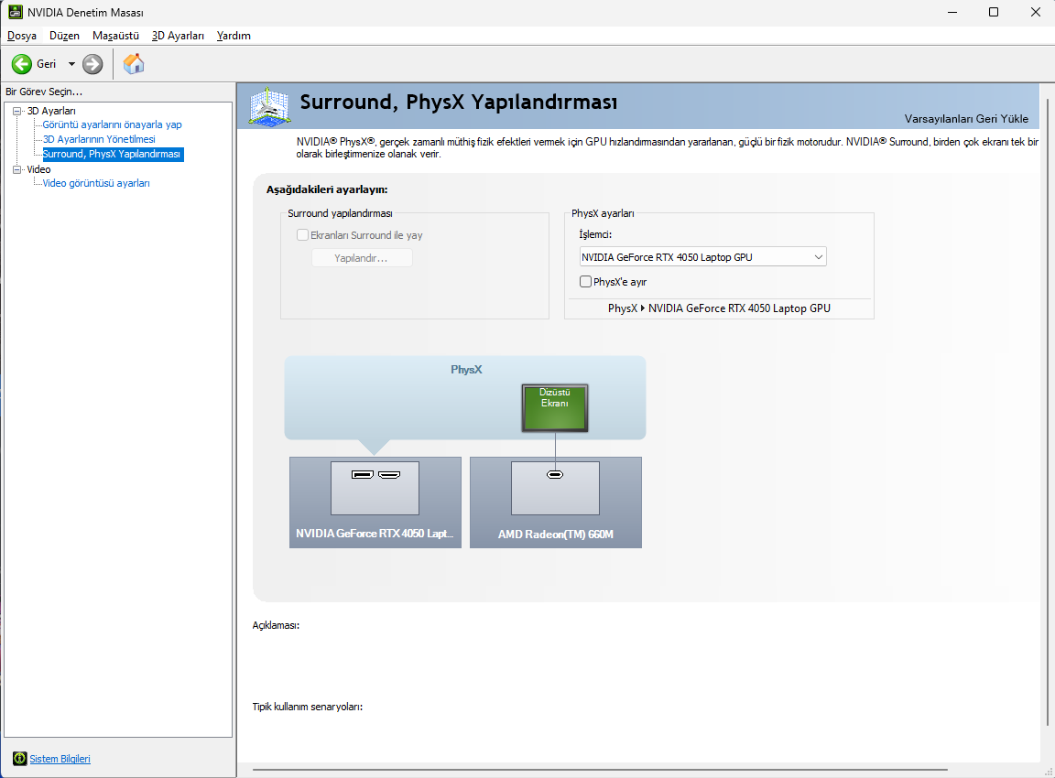The width and height of the screenshot is (1055, 778).
Task: Click the Bir Görev Seçin... label
Action: [x=44, y=92]
